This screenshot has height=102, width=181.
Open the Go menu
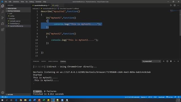27,2
